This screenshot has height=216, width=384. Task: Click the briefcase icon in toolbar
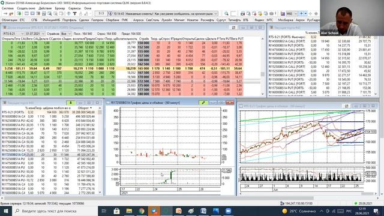point(271,14)
